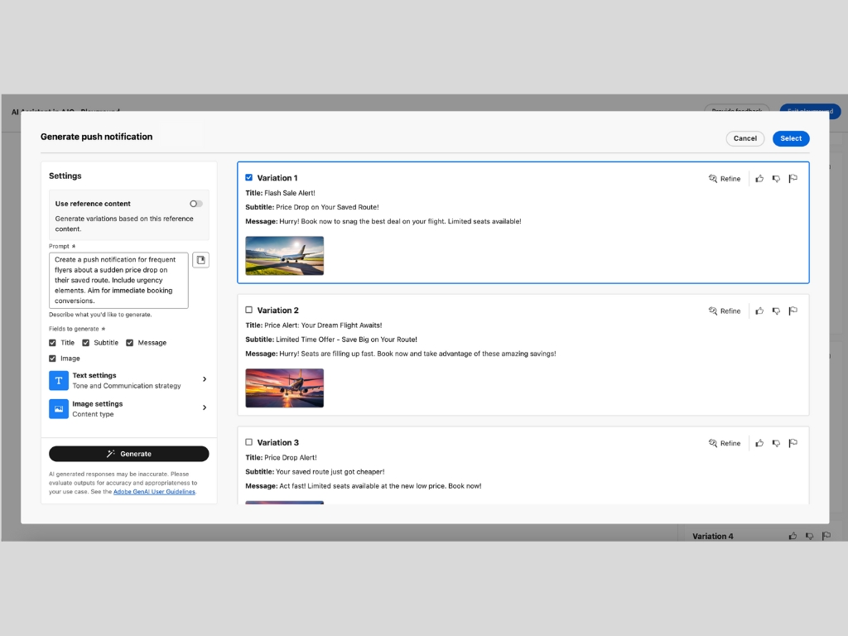Click thumbs down icon for Variation 1
848x636 pixels.
point(776,179)
